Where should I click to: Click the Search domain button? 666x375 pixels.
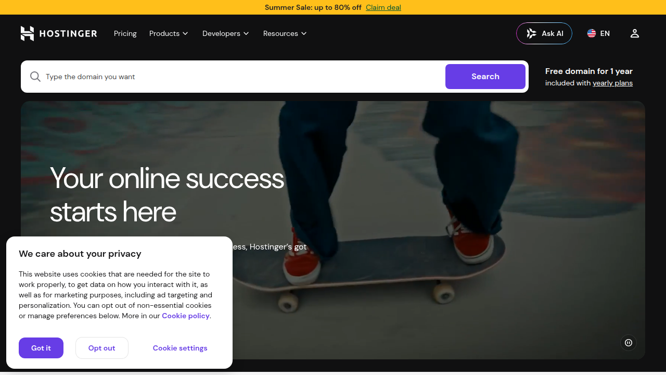(485, 77)
